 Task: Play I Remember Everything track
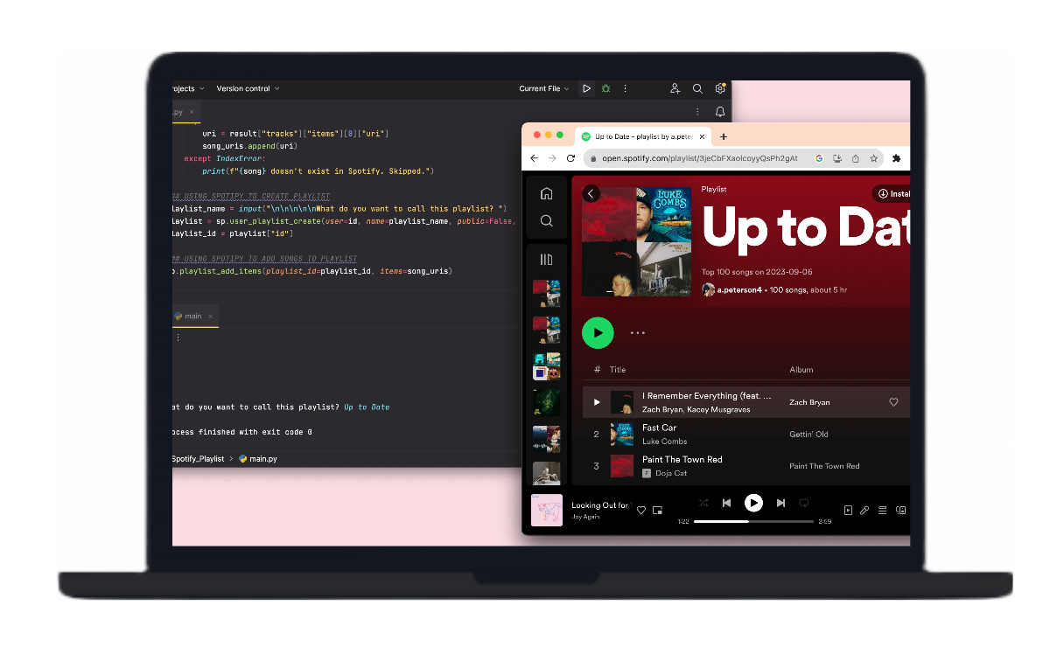pos(597,402)
